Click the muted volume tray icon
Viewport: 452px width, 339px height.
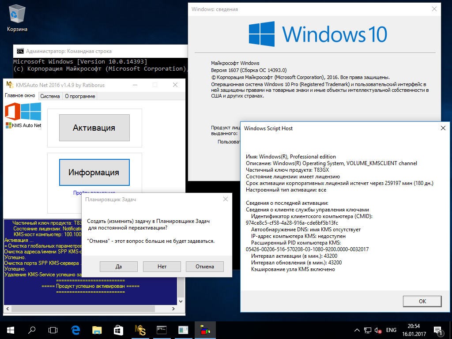378,331
